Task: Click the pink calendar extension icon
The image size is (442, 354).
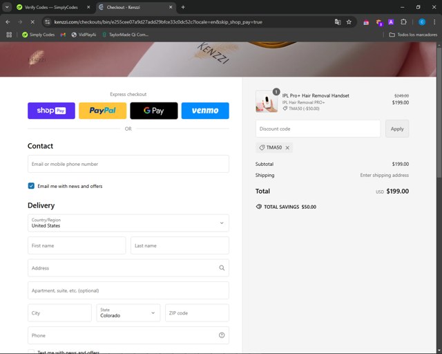Action: click(x=366, y=22)
